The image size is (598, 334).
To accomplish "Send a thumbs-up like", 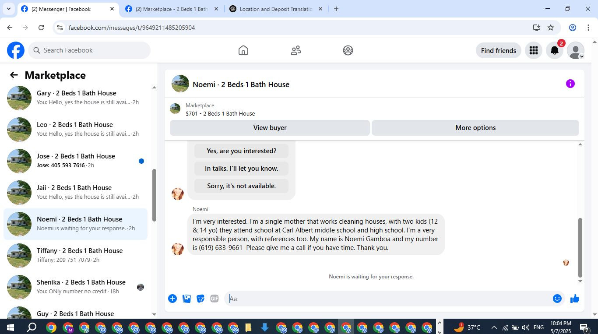I will [x=575, y=299].
